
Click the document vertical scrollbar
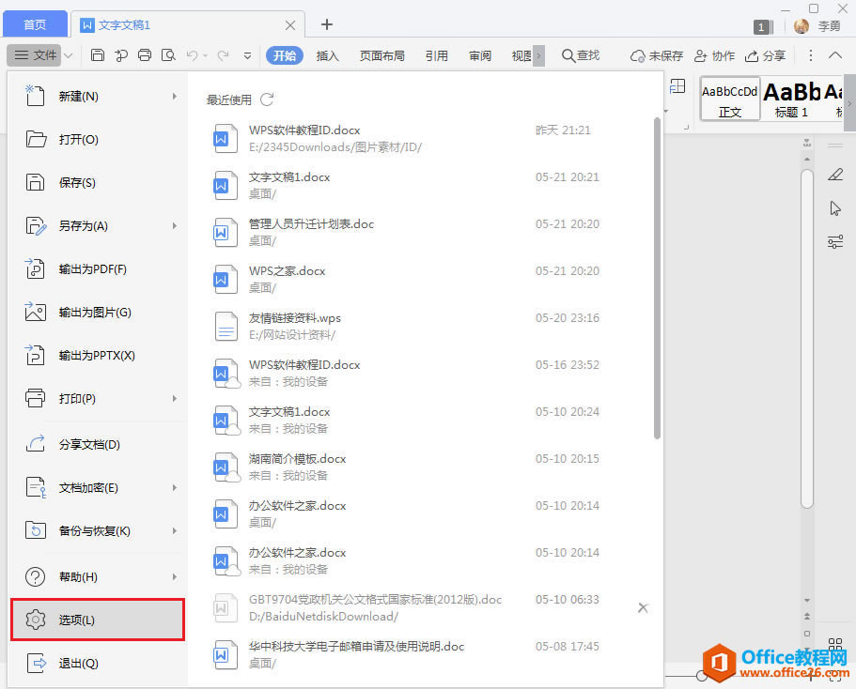pos(807,338)
